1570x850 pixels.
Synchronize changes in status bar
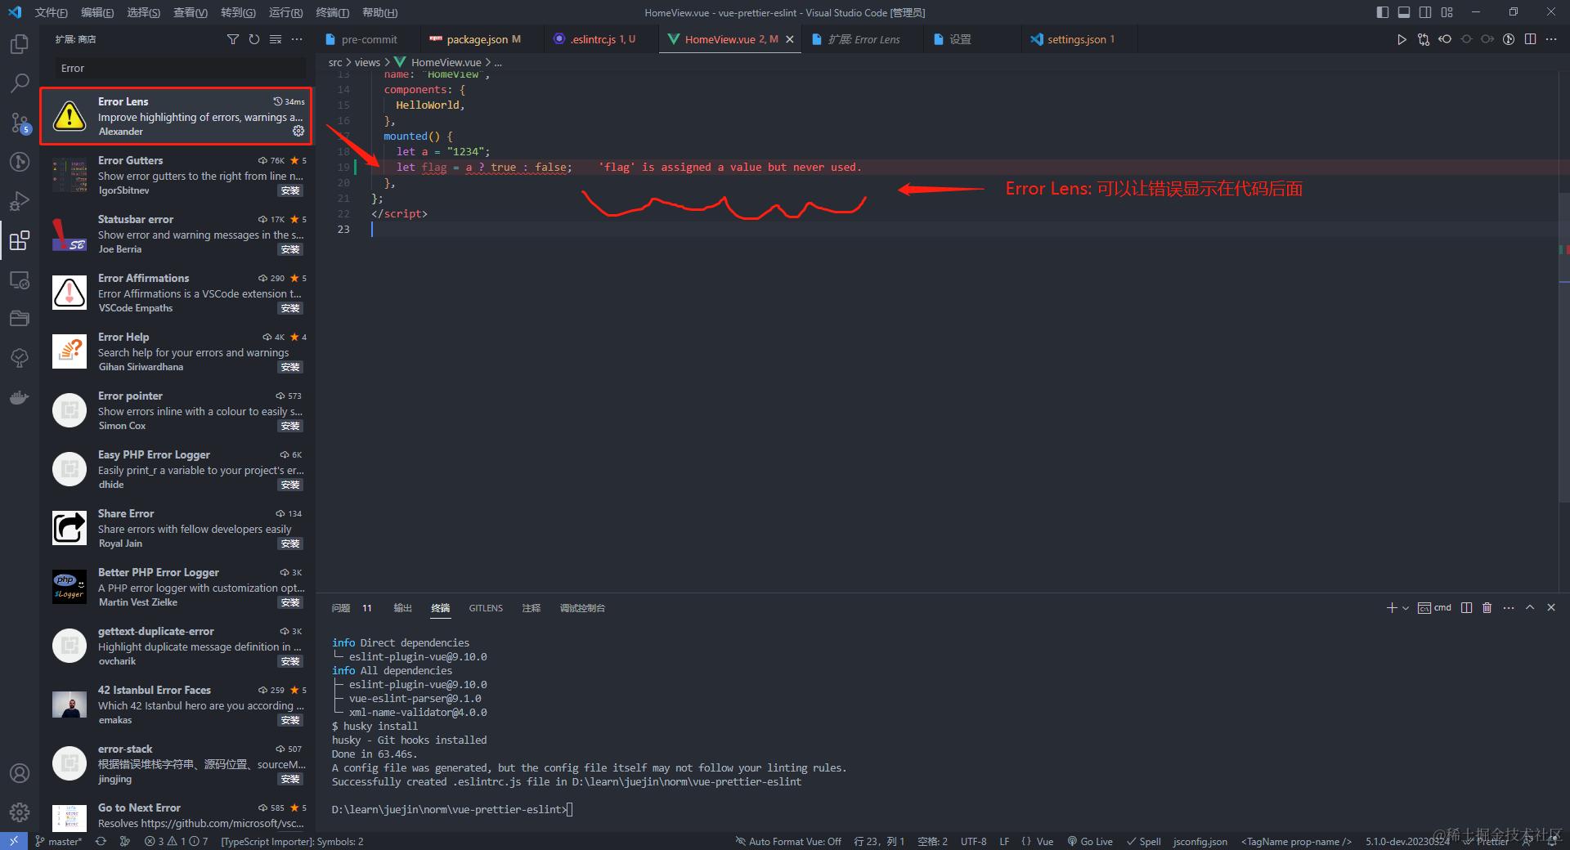coord(101,841)
